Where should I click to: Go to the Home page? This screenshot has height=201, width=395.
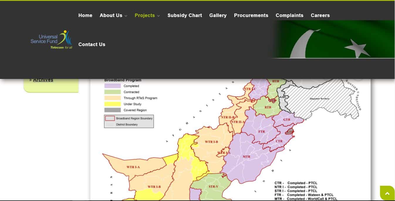85,15
